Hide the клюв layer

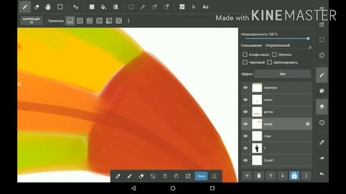(245, 124)
